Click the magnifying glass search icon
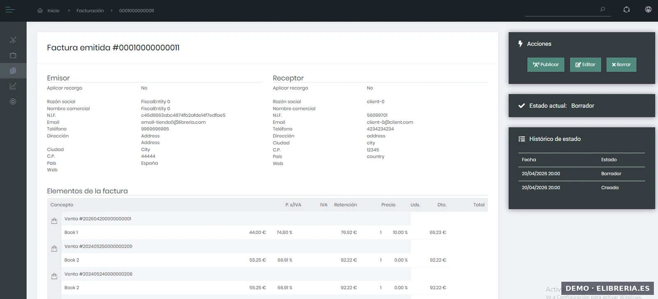This screenshot has width=658, height=299. click(602, 9)
